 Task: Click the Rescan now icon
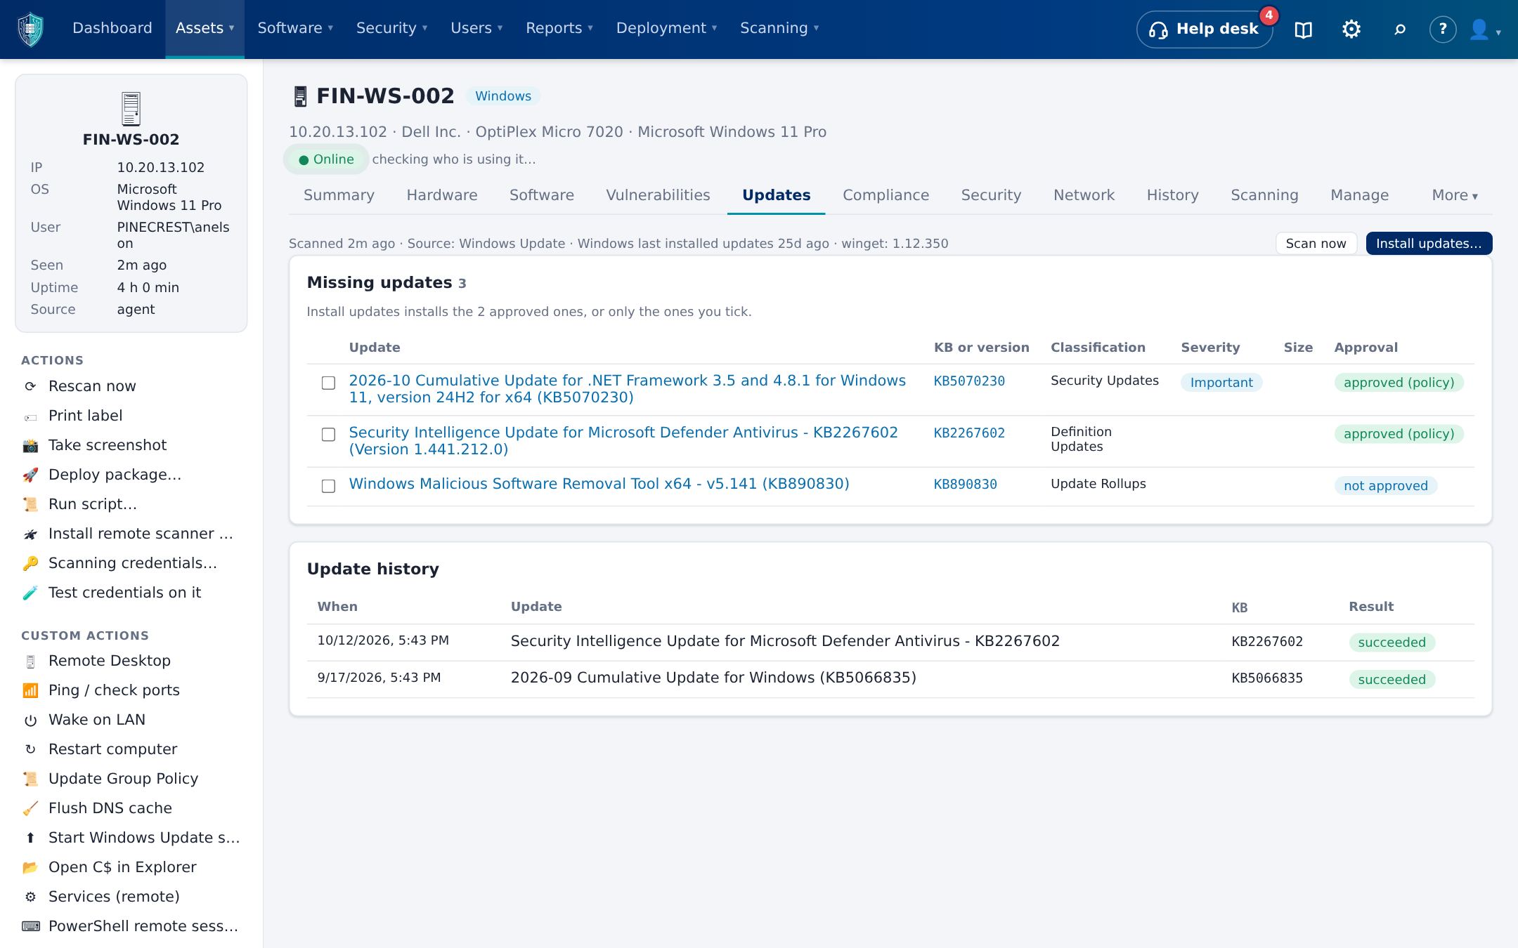pos(30,386)
